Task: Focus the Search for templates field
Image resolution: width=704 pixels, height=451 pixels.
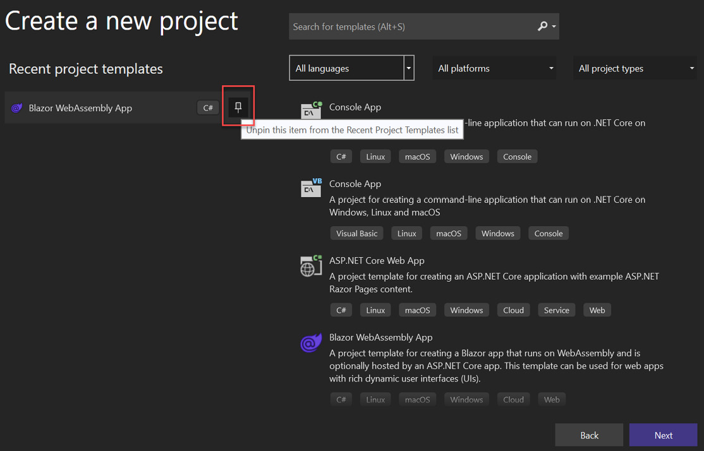Action: [424, 27]
